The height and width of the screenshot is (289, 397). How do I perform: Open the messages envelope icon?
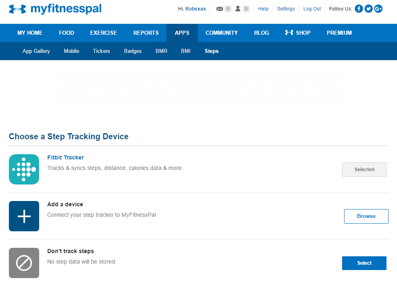220,9
